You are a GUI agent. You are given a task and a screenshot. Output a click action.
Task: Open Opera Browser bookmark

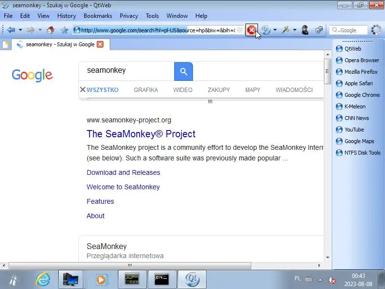[x=358, y=60]
